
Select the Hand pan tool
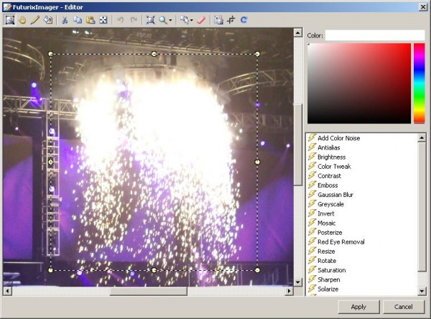coord(22,20)
